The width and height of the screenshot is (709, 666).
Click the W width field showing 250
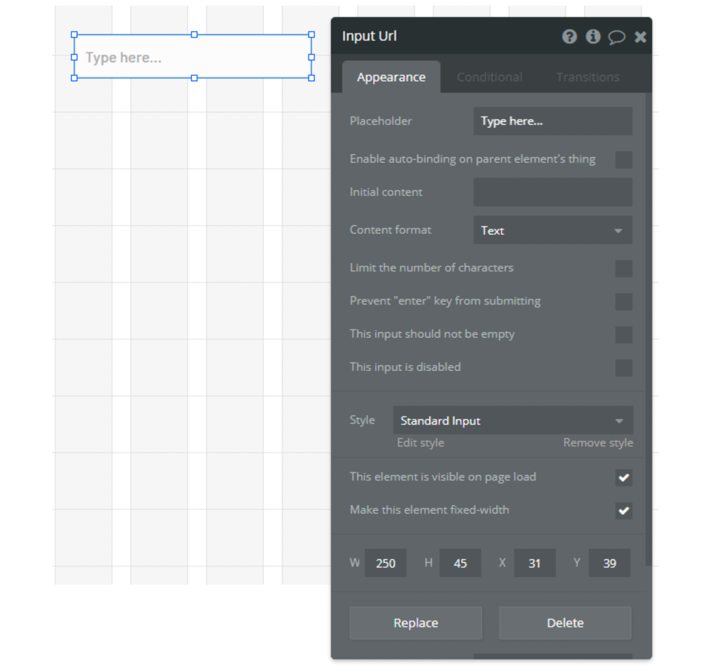click(385, 563)
